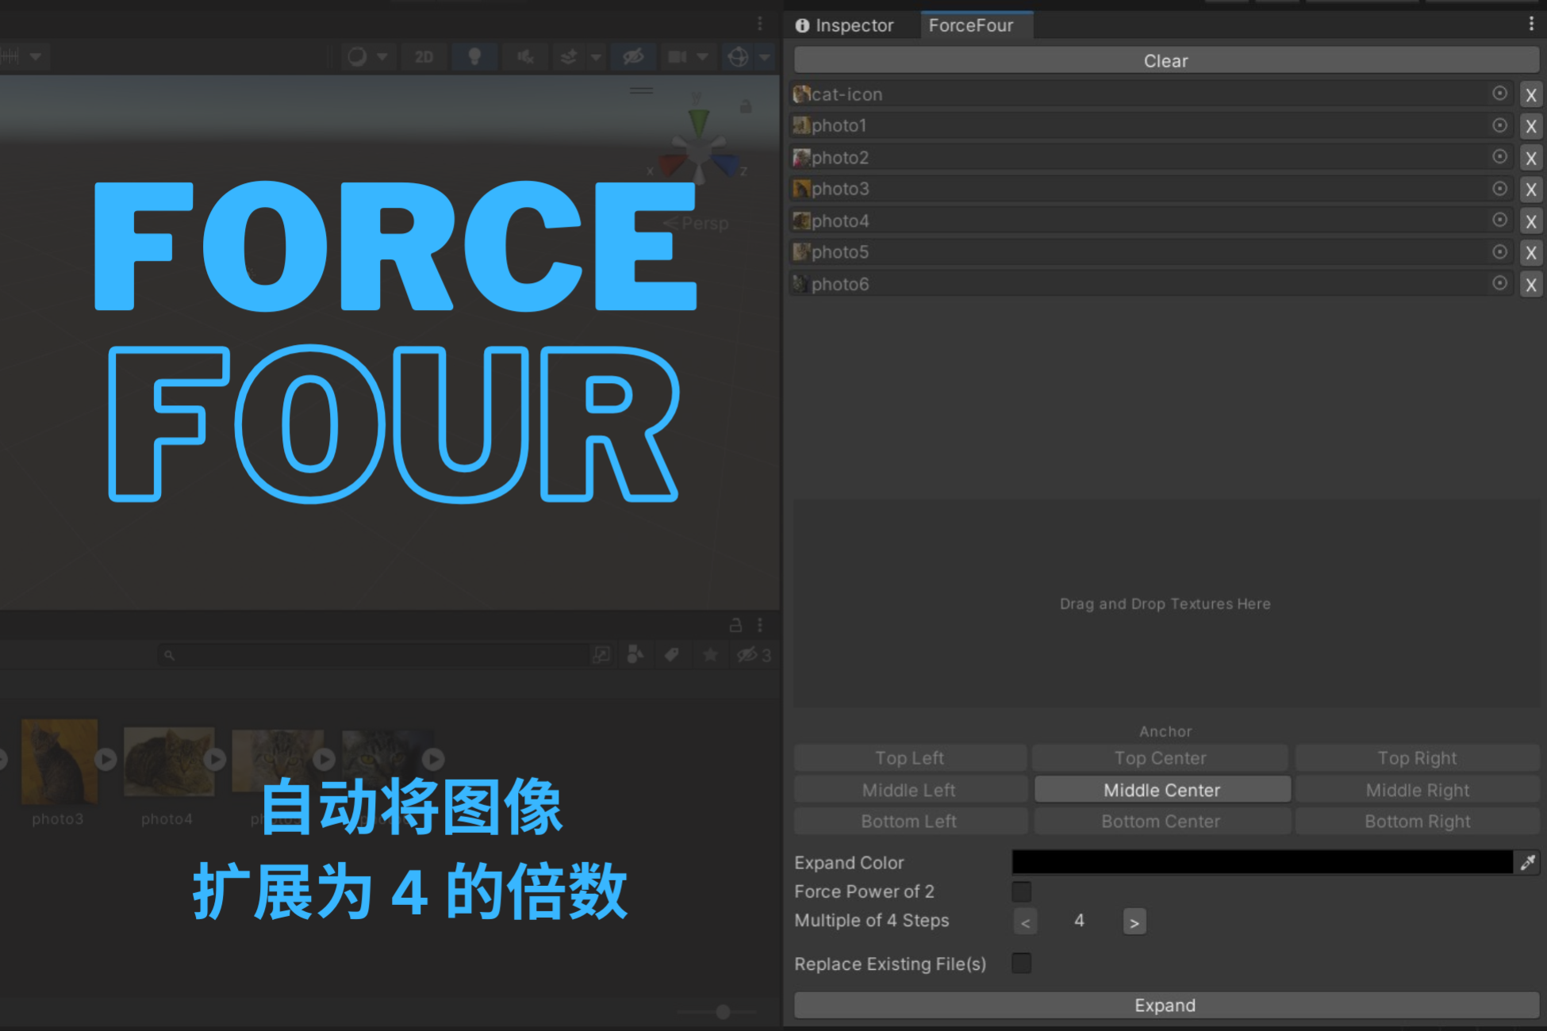Image resolution: width=1547 pixels, height=1031 pixels.
Task: Enable Replace Existing File(s) checkbox
Action: tap(1022, 964)
